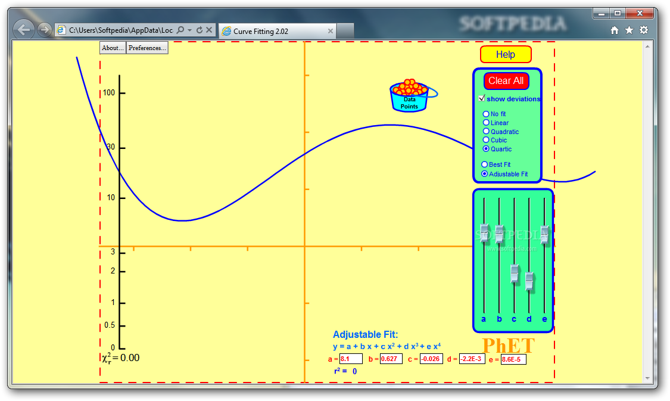Open the About... dialog

tap(113, 48)
